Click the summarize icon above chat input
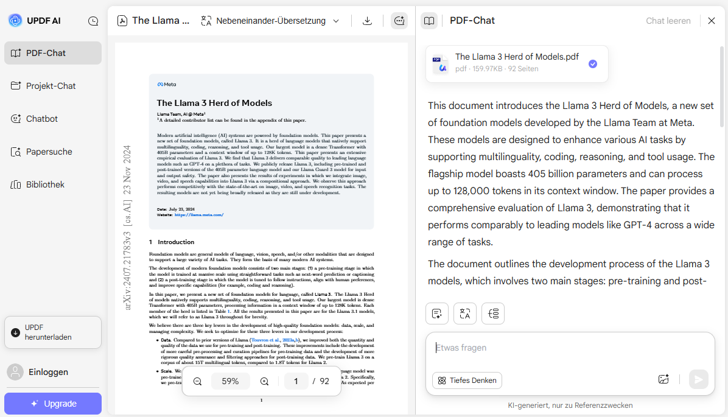This screenshot has height=417, width=728. (437, 314)
